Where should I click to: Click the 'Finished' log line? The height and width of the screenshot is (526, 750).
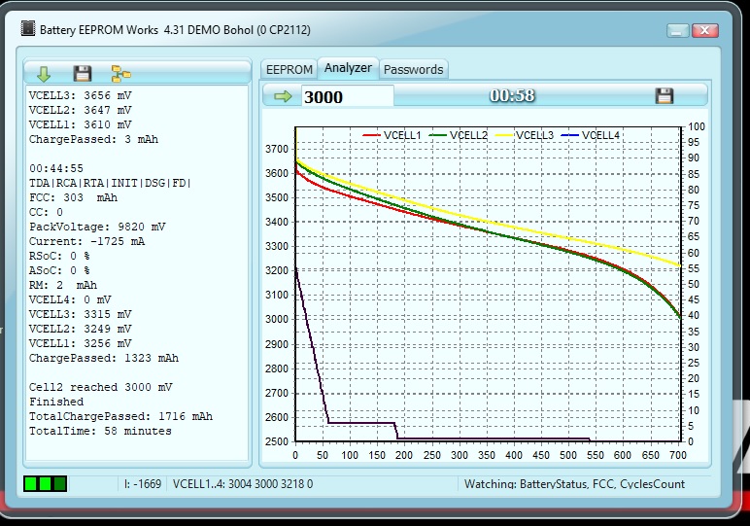click(x=56, y=402)
